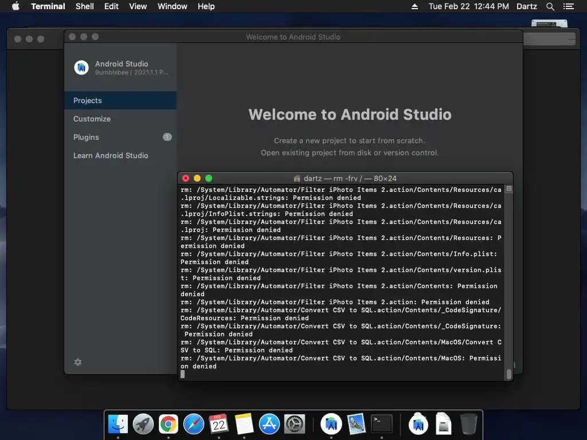The height and width of the screenshot is (440, 587).
Task: Click line 'on denied' in Terminal
Action: tap(198, 366)
